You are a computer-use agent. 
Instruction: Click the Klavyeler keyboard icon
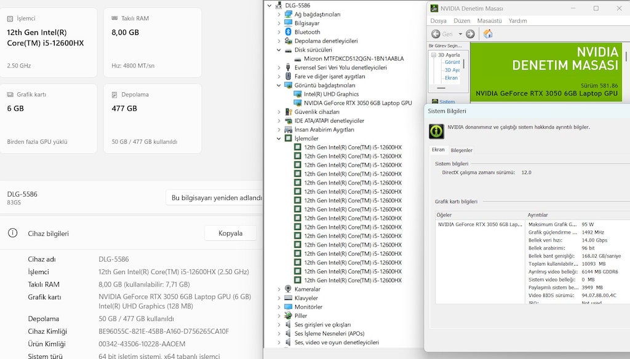pyautogui.click(x=288, y=298)
